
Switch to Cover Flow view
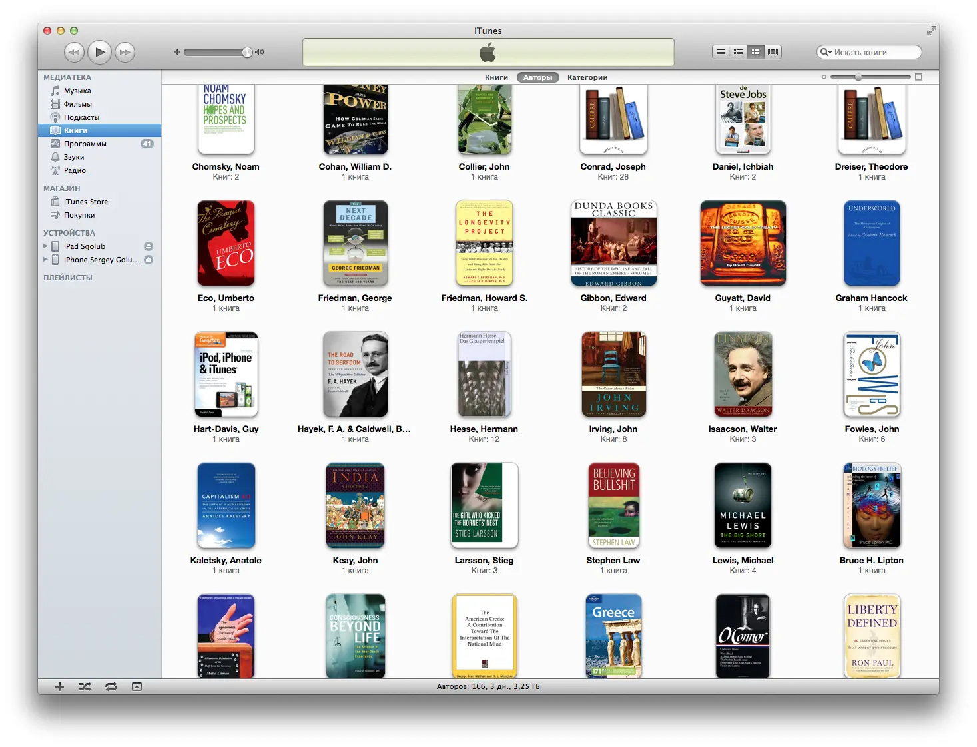click(x=773, y=51)
